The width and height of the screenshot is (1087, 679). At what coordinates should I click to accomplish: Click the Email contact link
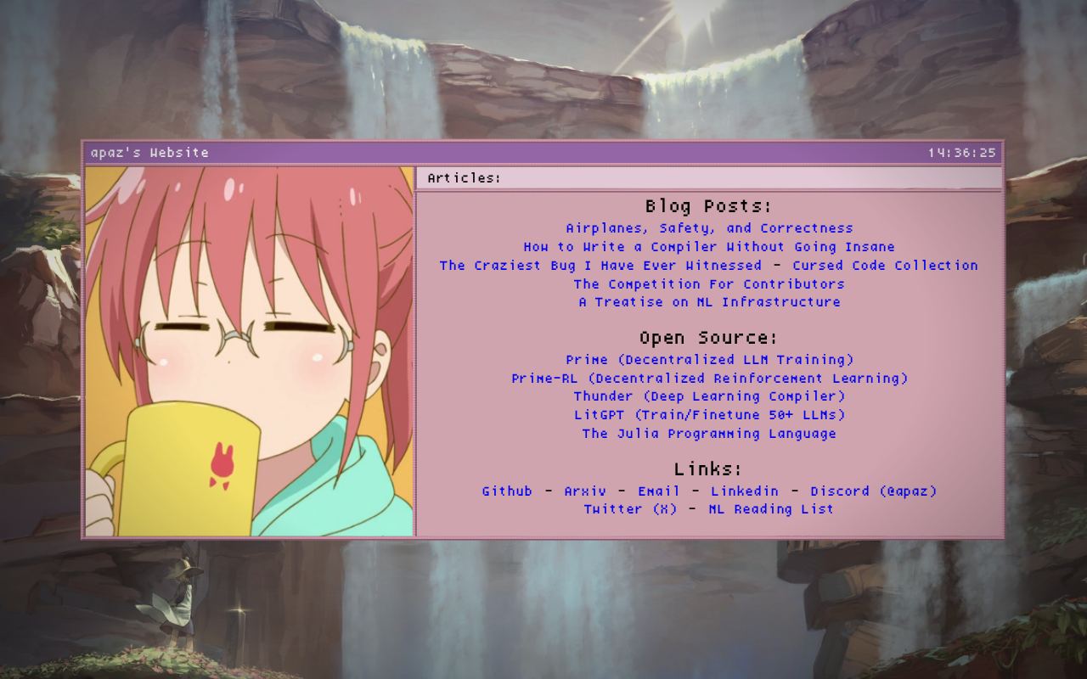[659, 491]
